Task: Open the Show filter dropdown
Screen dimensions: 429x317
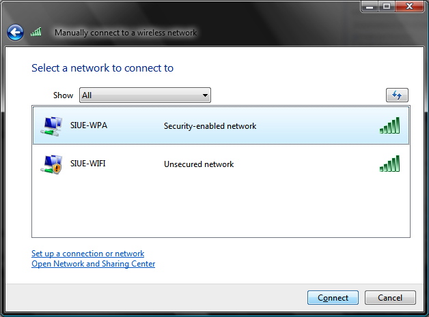Action: tap(144, 95)
